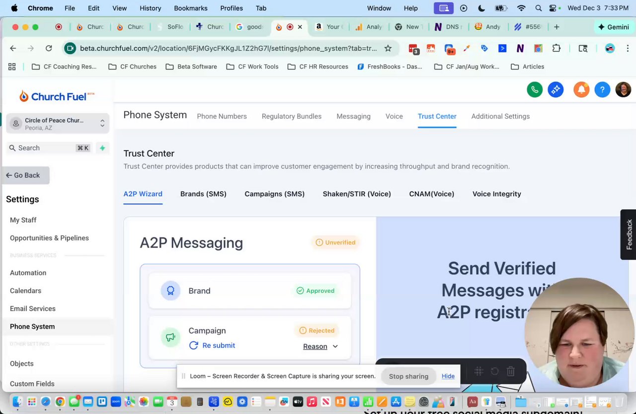Click the Gemini button in Chrome
The image size is (636, 414).
pos(614,27)
